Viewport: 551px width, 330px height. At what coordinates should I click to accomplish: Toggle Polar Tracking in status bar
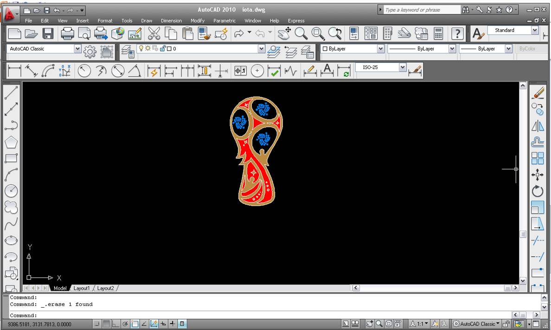coord(125,324)
